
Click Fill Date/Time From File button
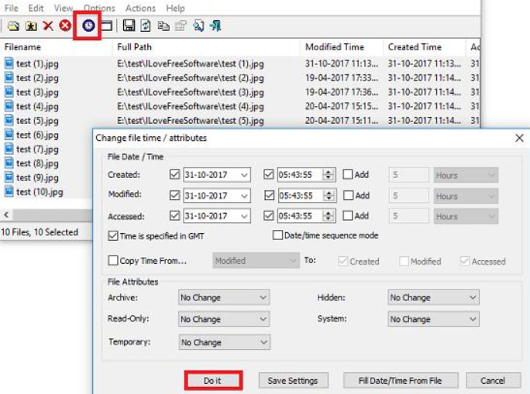click(401, 381)
